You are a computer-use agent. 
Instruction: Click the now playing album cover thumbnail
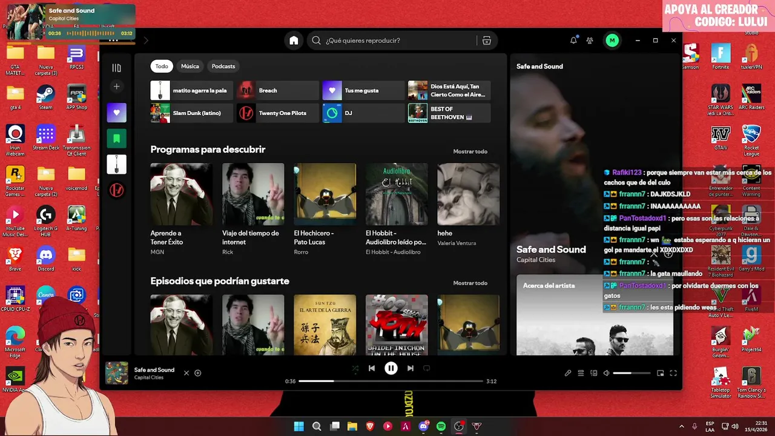117,373
